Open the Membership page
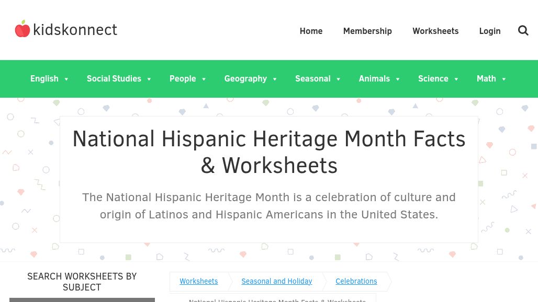 [367, 31]
